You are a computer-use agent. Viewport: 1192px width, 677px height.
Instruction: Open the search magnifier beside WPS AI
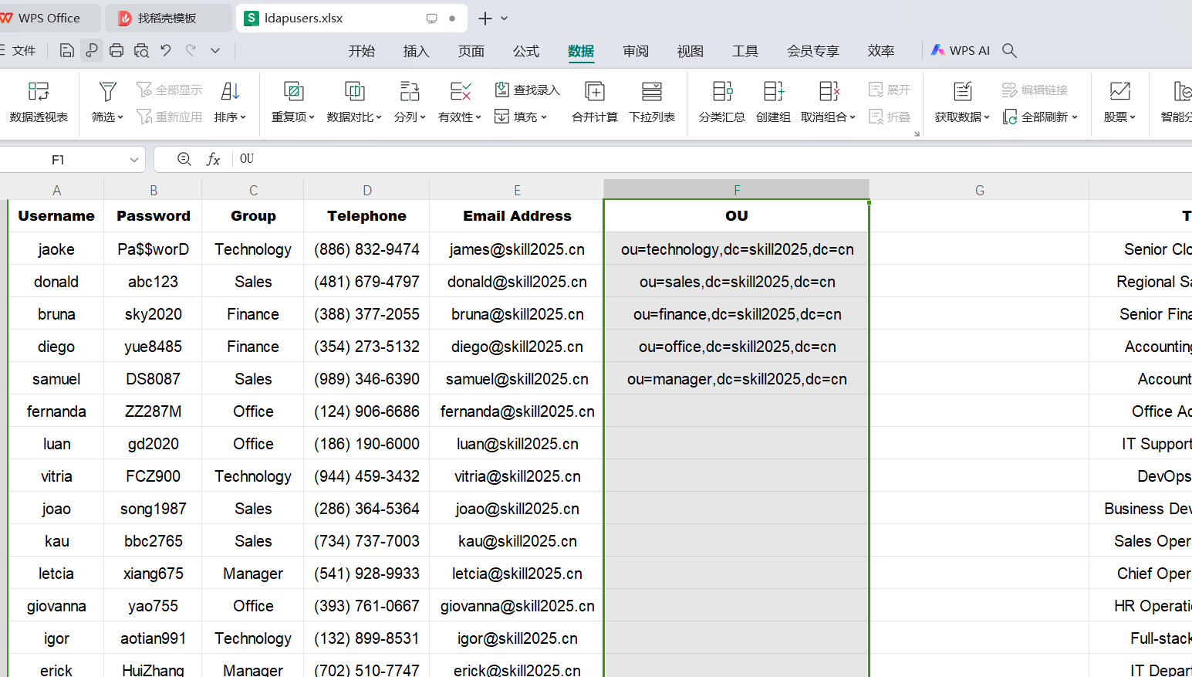coord(1009,51)
